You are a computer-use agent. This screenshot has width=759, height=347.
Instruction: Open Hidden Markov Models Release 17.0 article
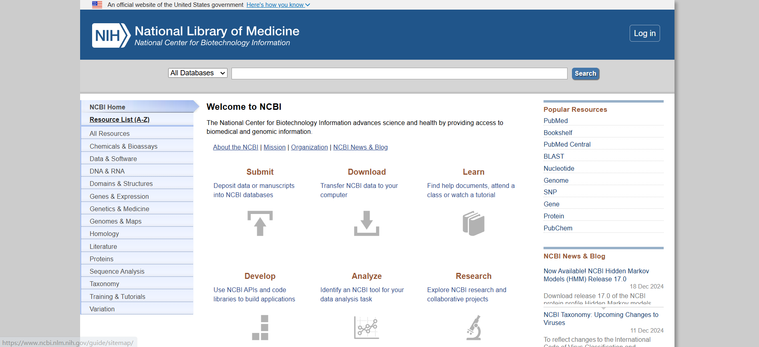596,275
